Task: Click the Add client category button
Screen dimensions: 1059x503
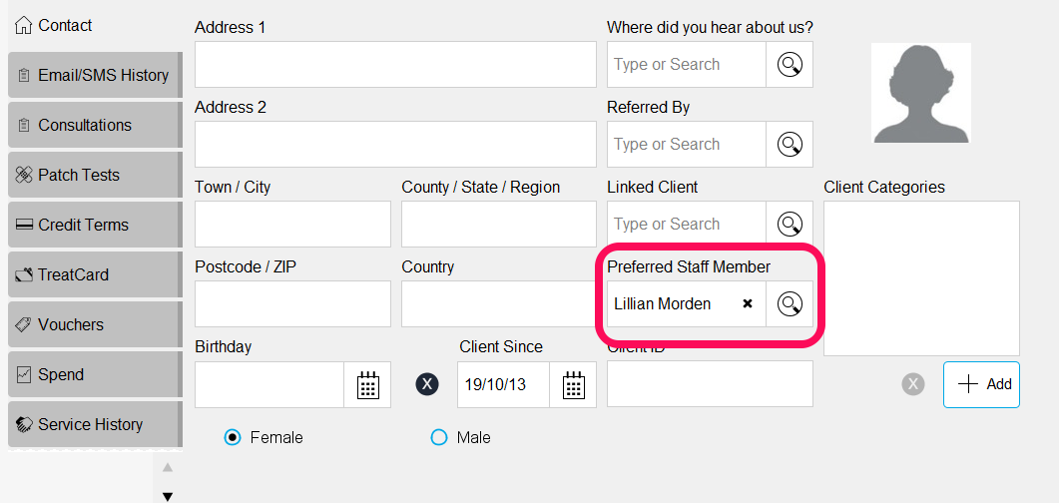Action: tap(981, 384)
